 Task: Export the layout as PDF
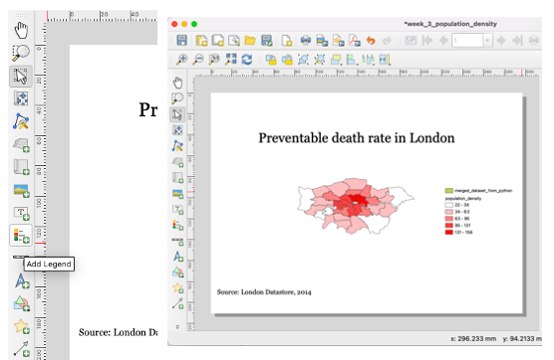point(355,41)
